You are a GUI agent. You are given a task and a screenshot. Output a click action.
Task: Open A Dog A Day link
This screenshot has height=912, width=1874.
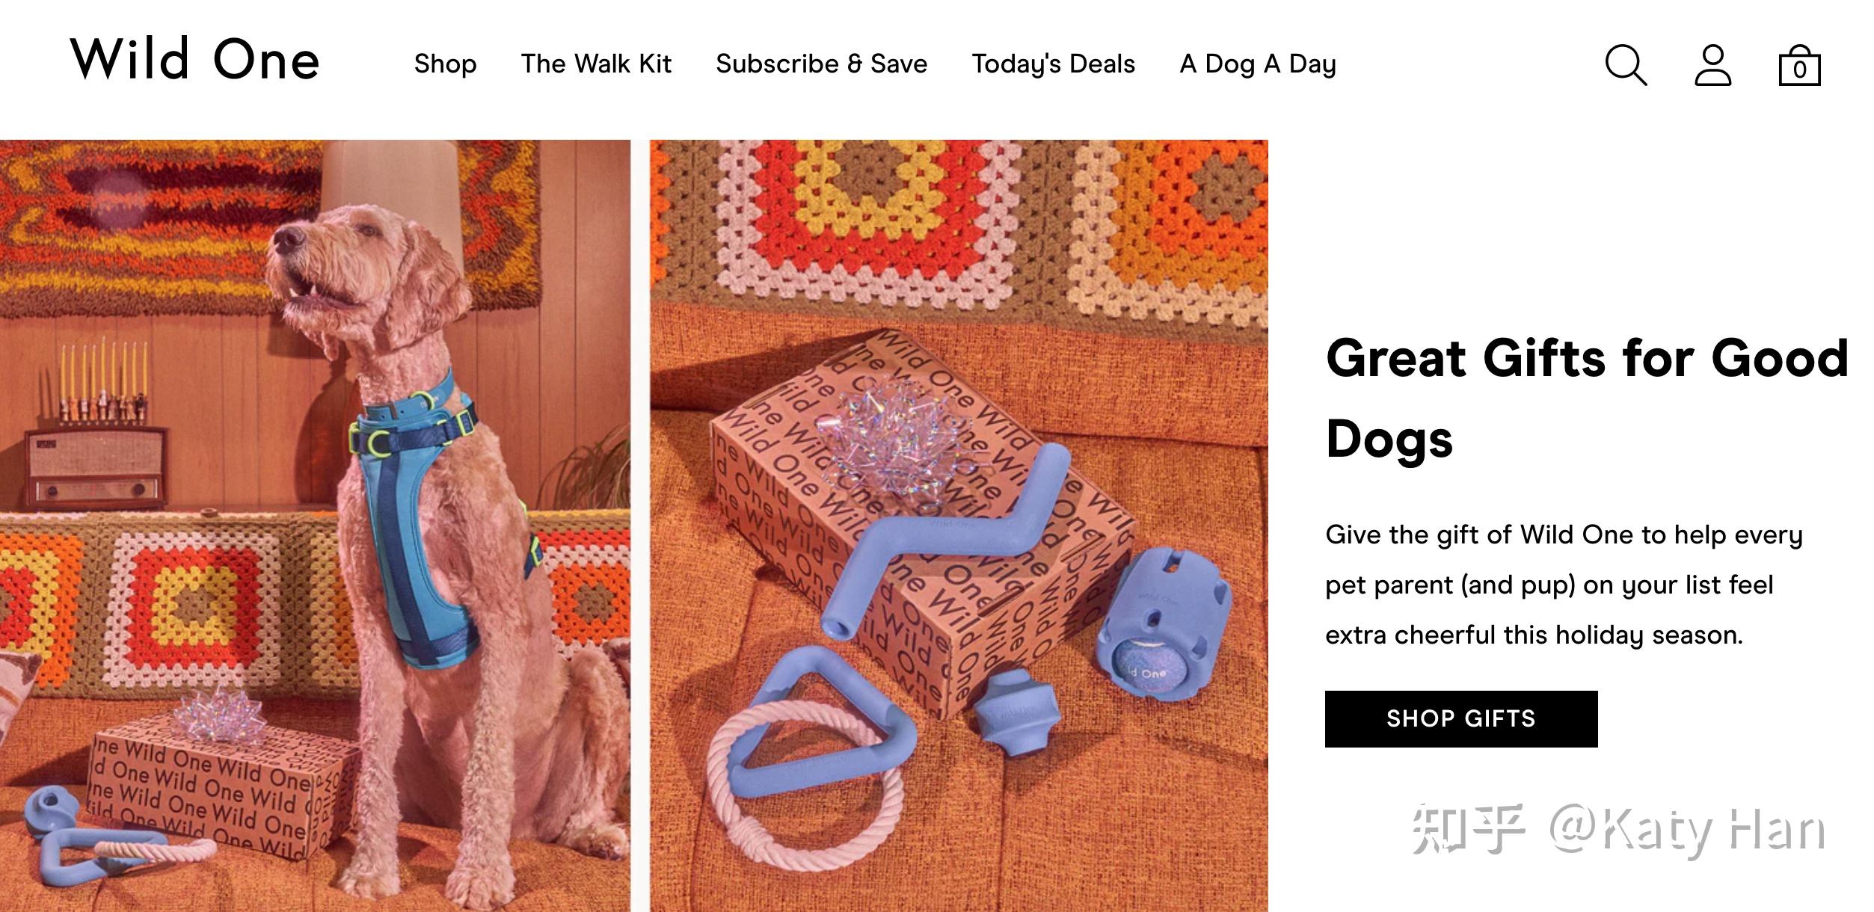coord(1258,64)
